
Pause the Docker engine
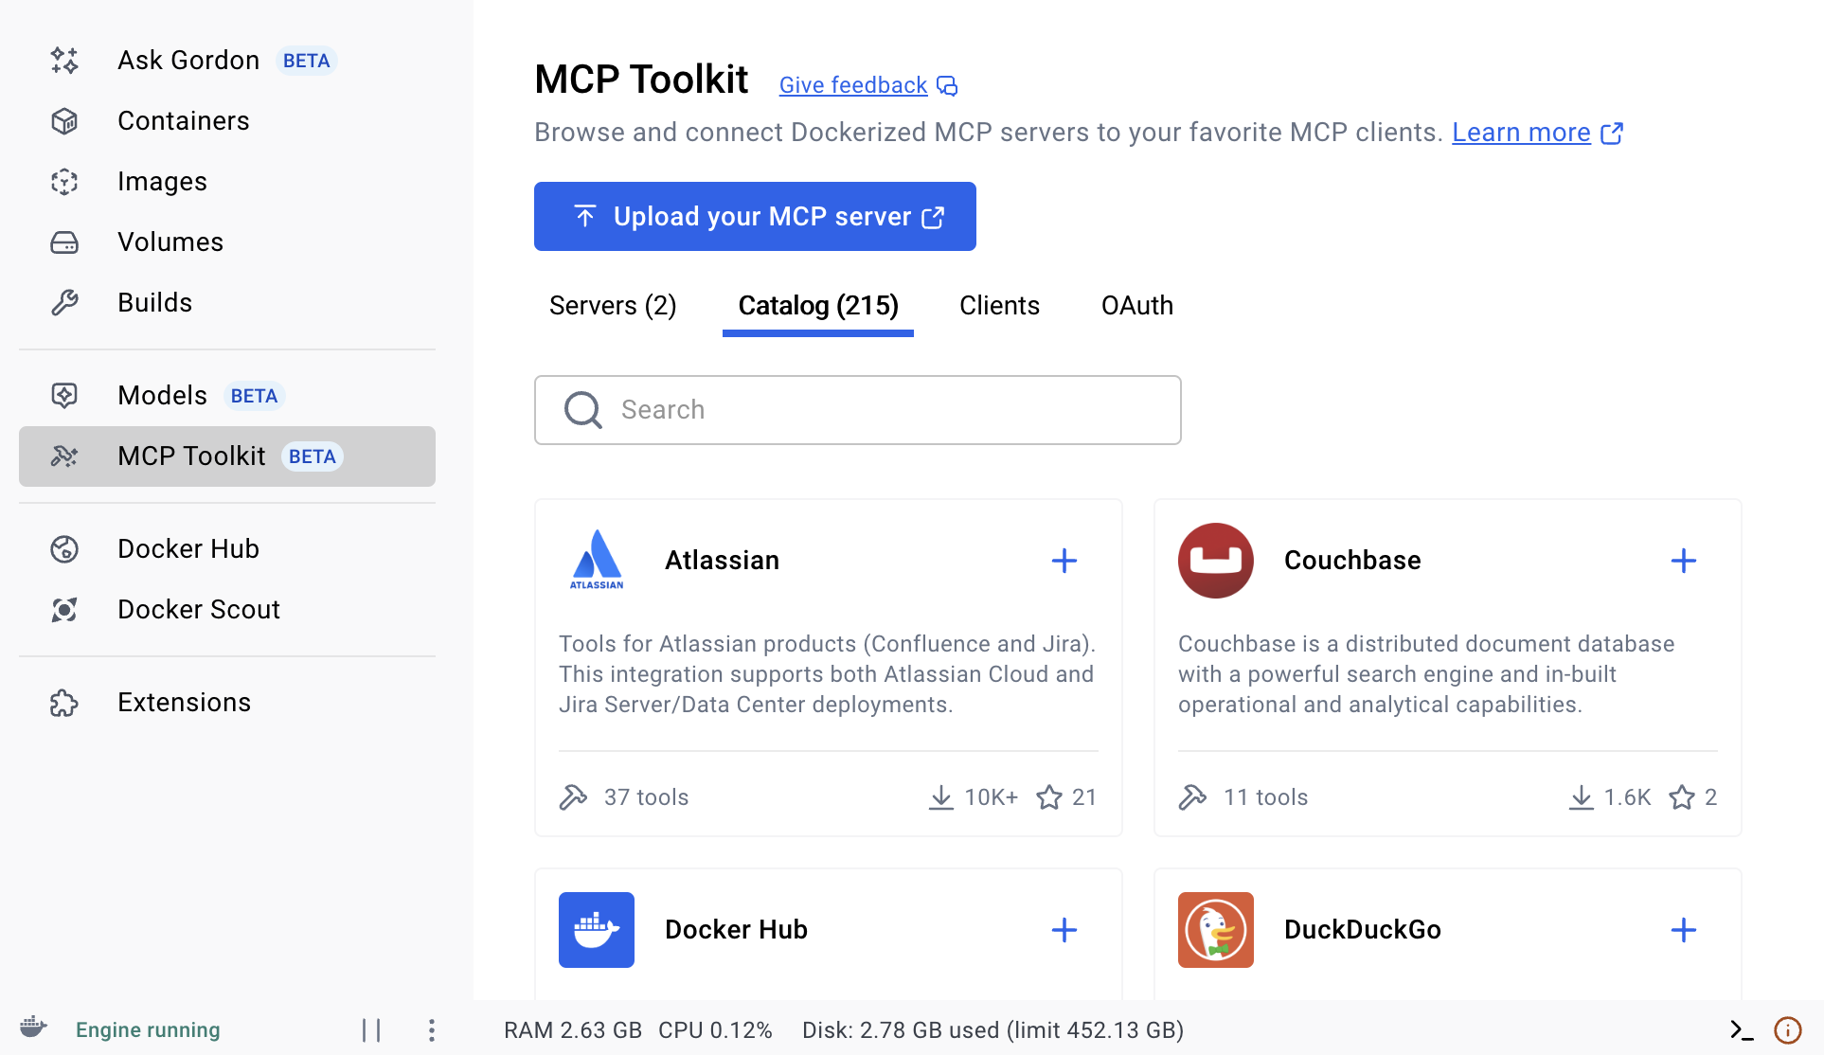point(371,1030)
